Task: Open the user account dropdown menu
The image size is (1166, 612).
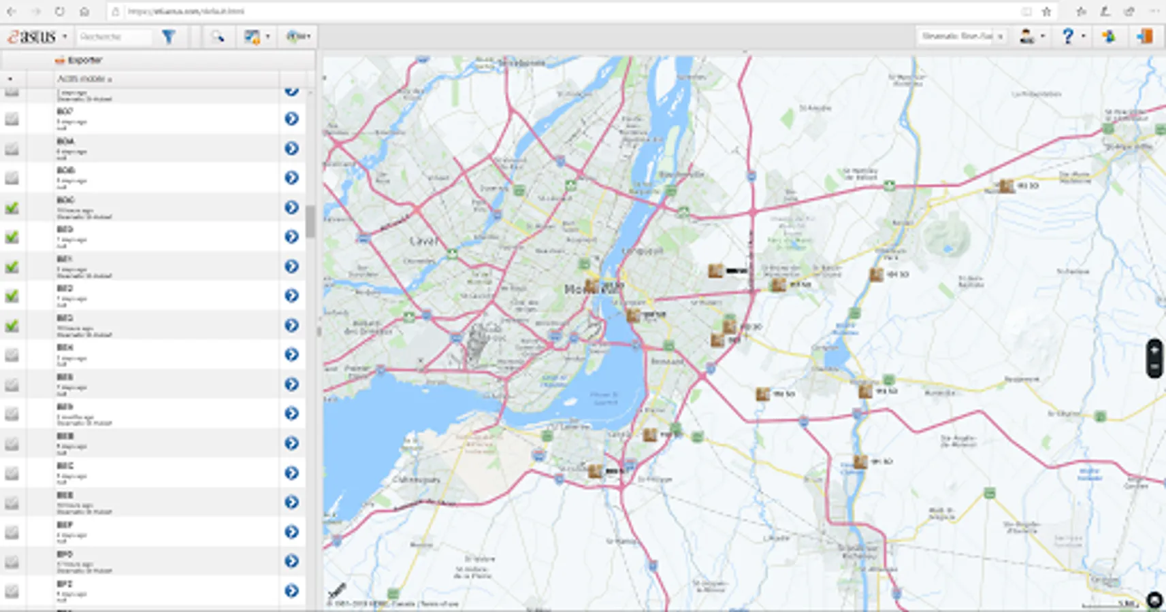Action: point(1032,37)
